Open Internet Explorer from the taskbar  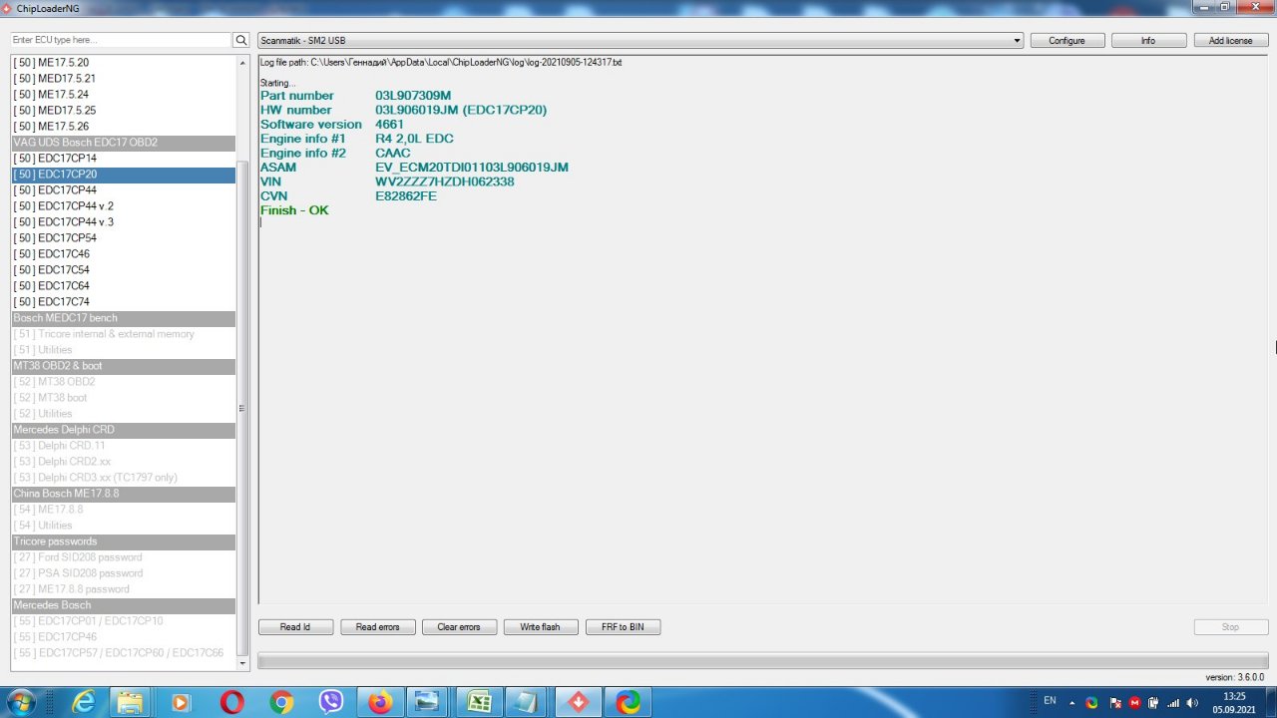[x=85, y=702]
